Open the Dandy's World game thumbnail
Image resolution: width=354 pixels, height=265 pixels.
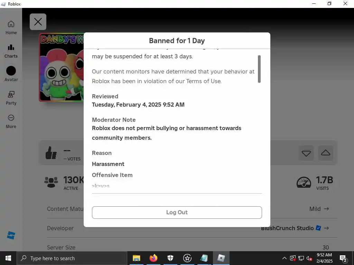tap(62, 67)
